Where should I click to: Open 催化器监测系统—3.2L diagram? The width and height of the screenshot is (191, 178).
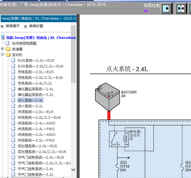click(x=35, y=95)
